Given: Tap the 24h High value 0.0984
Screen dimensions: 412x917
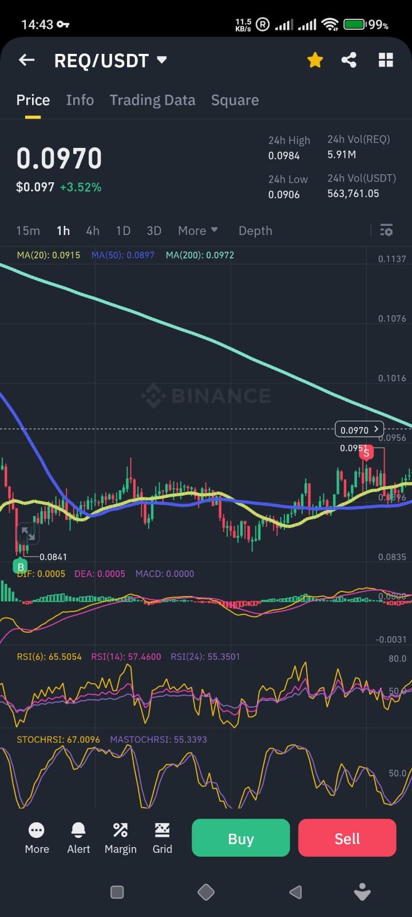Looking at the screenshot, I should 284,155.
